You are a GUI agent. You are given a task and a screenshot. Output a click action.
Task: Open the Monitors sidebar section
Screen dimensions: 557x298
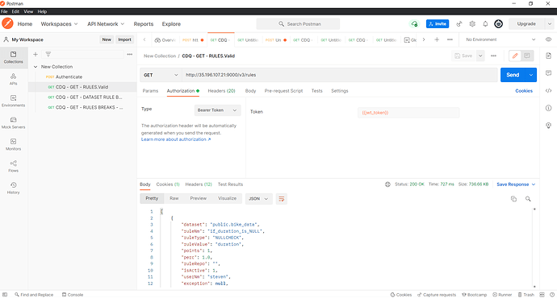coord(14,144)
